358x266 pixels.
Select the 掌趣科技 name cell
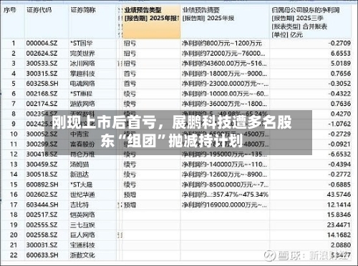pos(82,74)
